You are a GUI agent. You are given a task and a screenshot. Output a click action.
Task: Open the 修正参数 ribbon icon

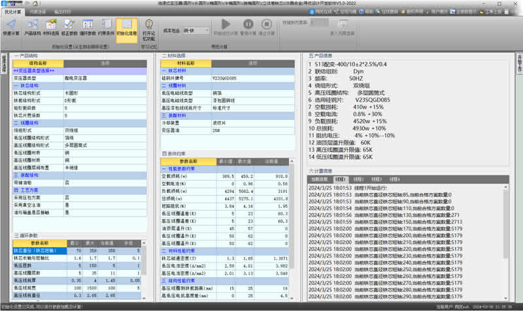coord(69,24)
